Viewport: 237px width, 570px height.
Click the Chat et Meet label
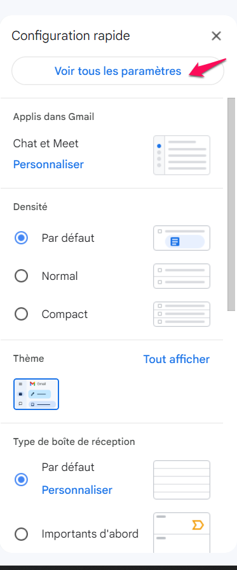pos(46,143)
